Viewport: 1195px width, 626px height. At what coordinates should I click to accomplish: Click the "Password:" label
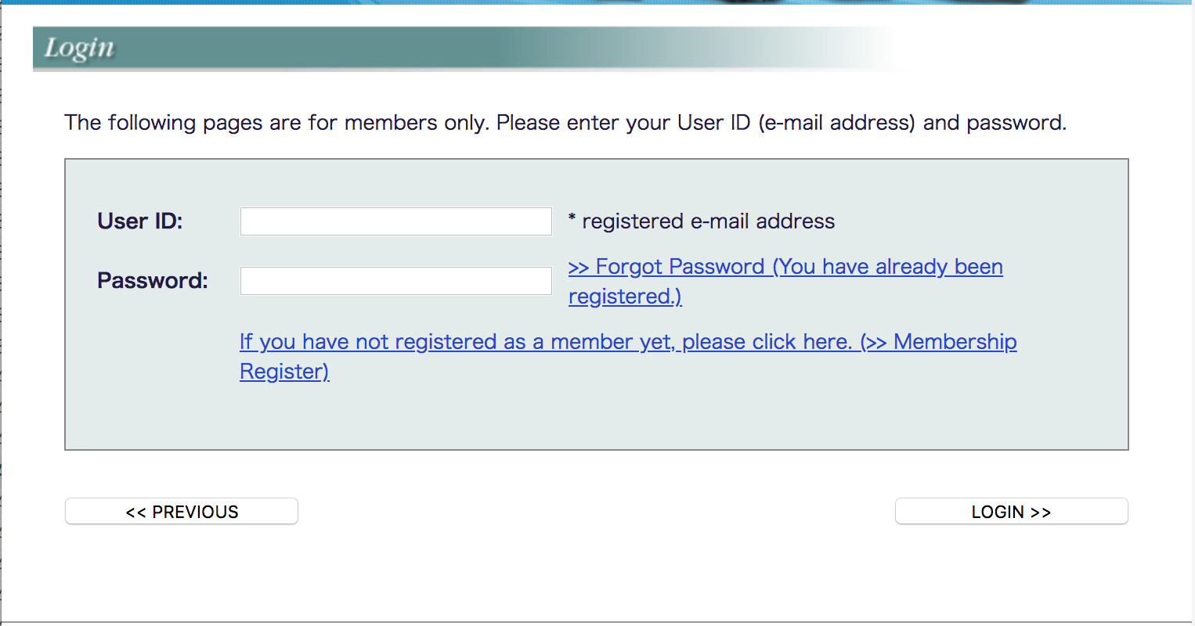(x=153, y=280)
